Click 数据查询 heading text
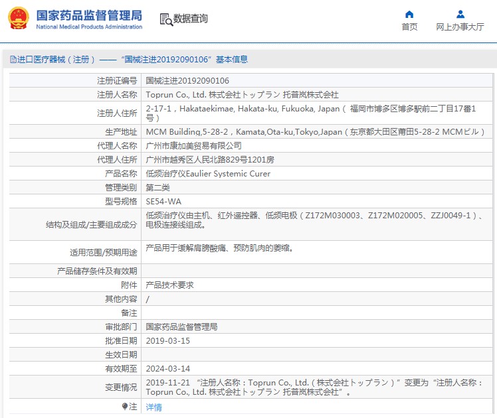 click(x=190, y=19)
